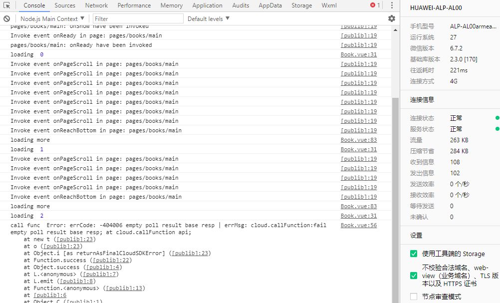The height and width of the screenshot is (303, 500).
Task: Focus the console Filter input
Action: click(138, 19)
